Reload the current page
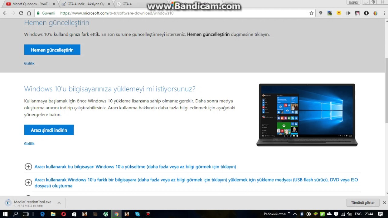388x218 pixels. coord(21,13)
